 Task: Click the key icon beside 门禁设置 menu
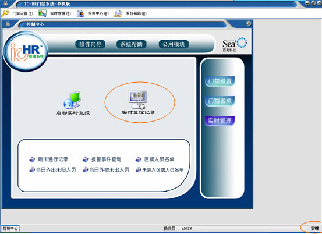pyautogui.click(x=5, y=13)
